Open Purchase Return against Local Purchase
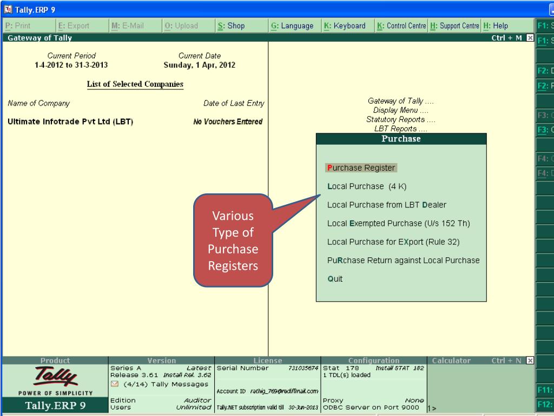This screenshot has height=416, width=554. point(403,261)
